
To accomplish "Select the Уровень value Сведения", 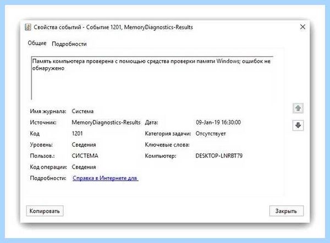I will pos(84,145).
